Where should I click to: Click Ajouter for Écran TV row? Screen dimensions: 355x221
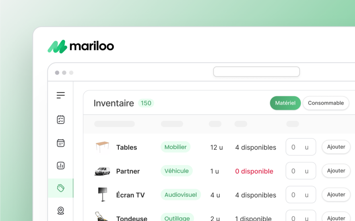[336, 194]
